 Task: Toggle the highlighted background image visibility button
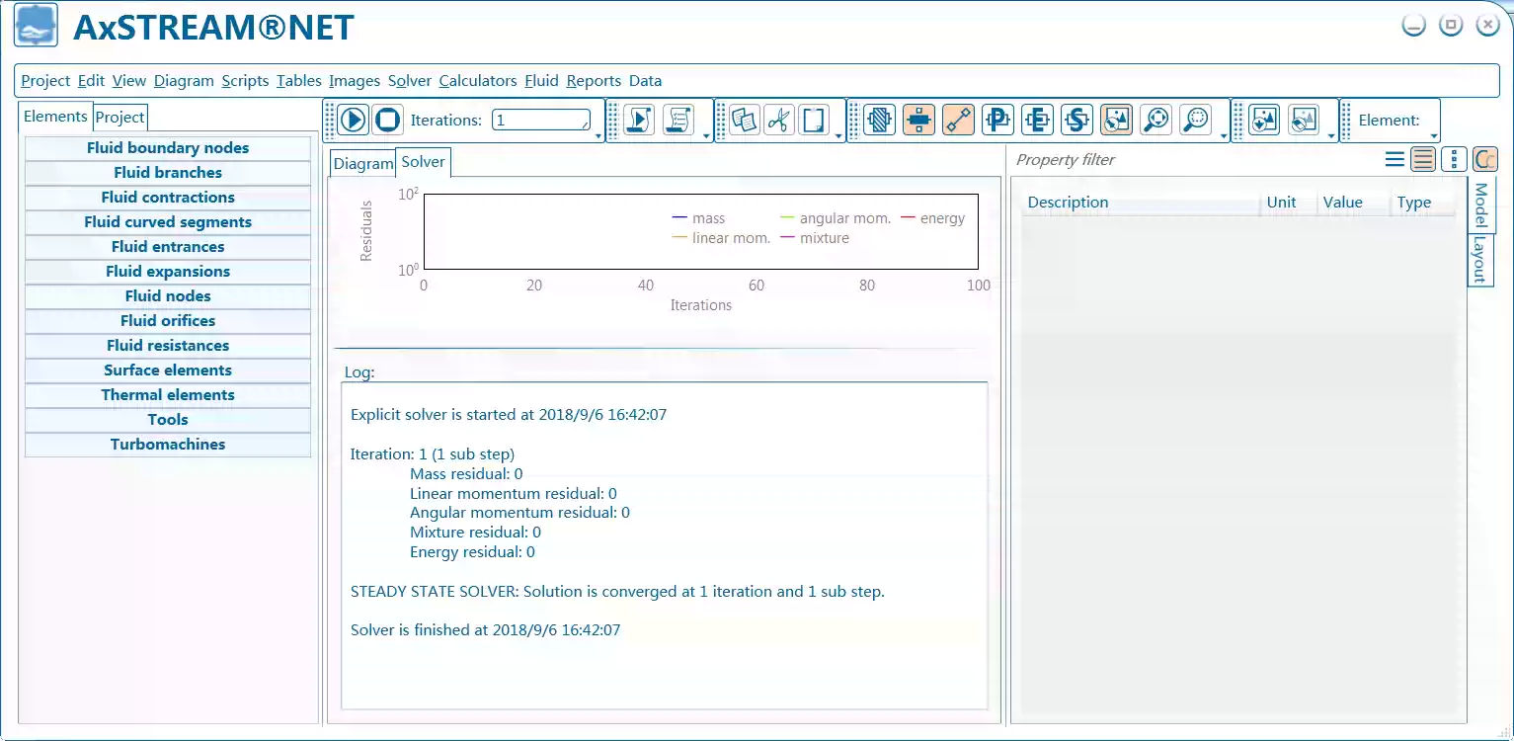point(1116,121)
